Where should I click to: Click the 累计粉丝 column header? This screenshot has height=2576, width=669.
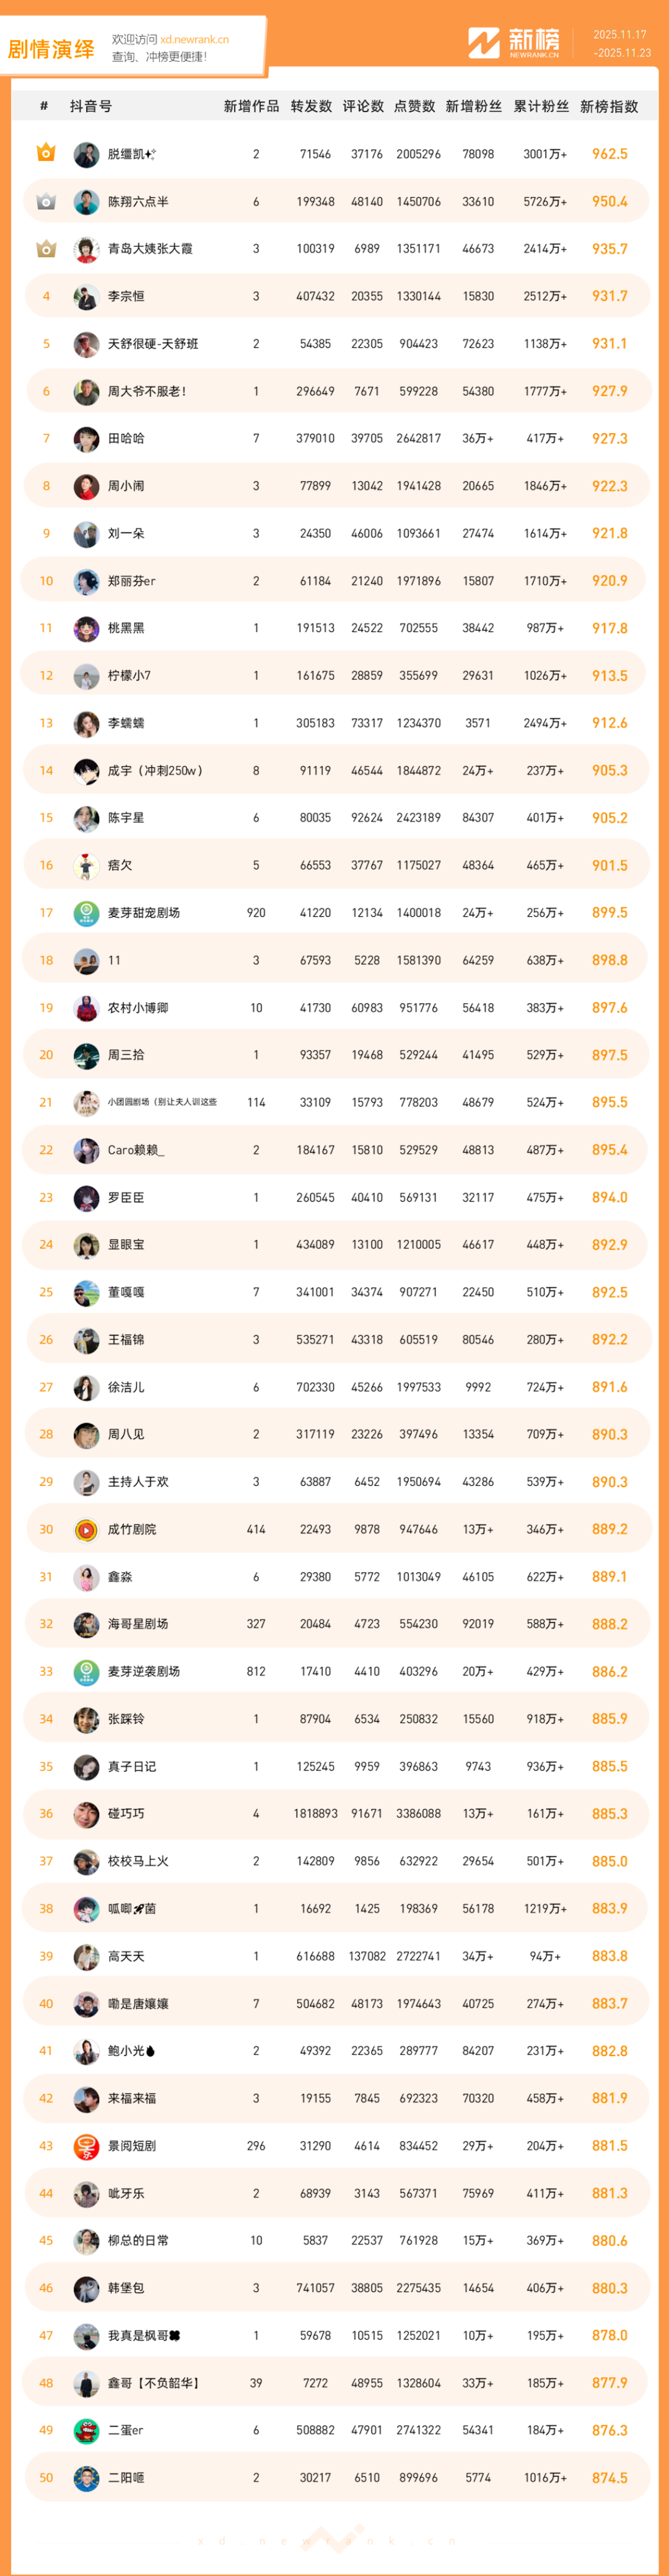click(x=541, y=106)
